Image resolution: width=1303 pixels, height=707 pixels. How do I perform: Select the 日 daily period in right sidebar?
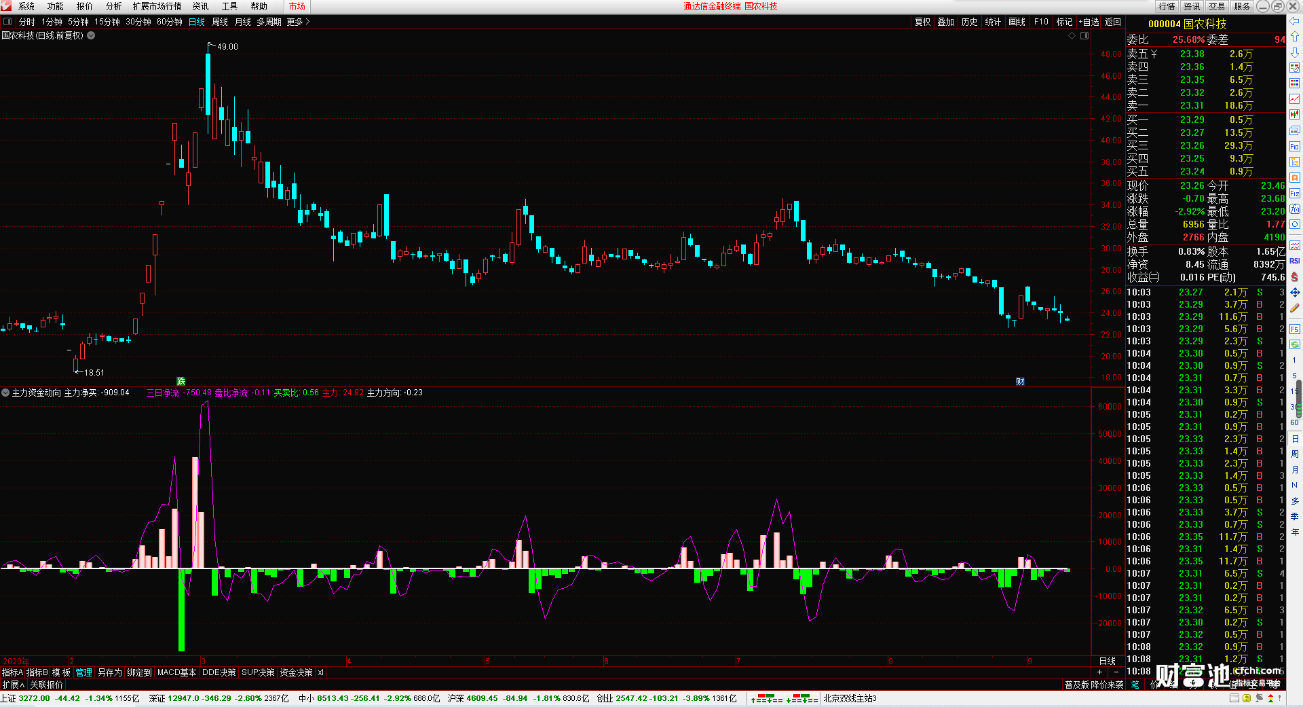[x=1294, y=439]
